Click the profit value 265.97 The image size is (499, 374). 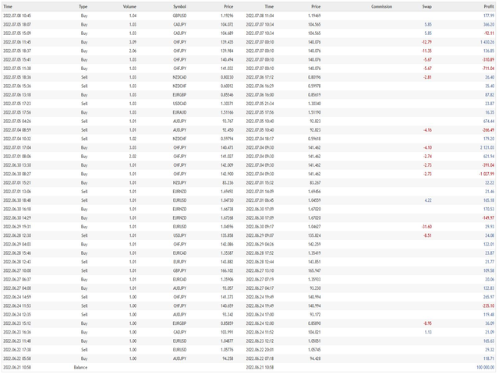click(489, 297)
